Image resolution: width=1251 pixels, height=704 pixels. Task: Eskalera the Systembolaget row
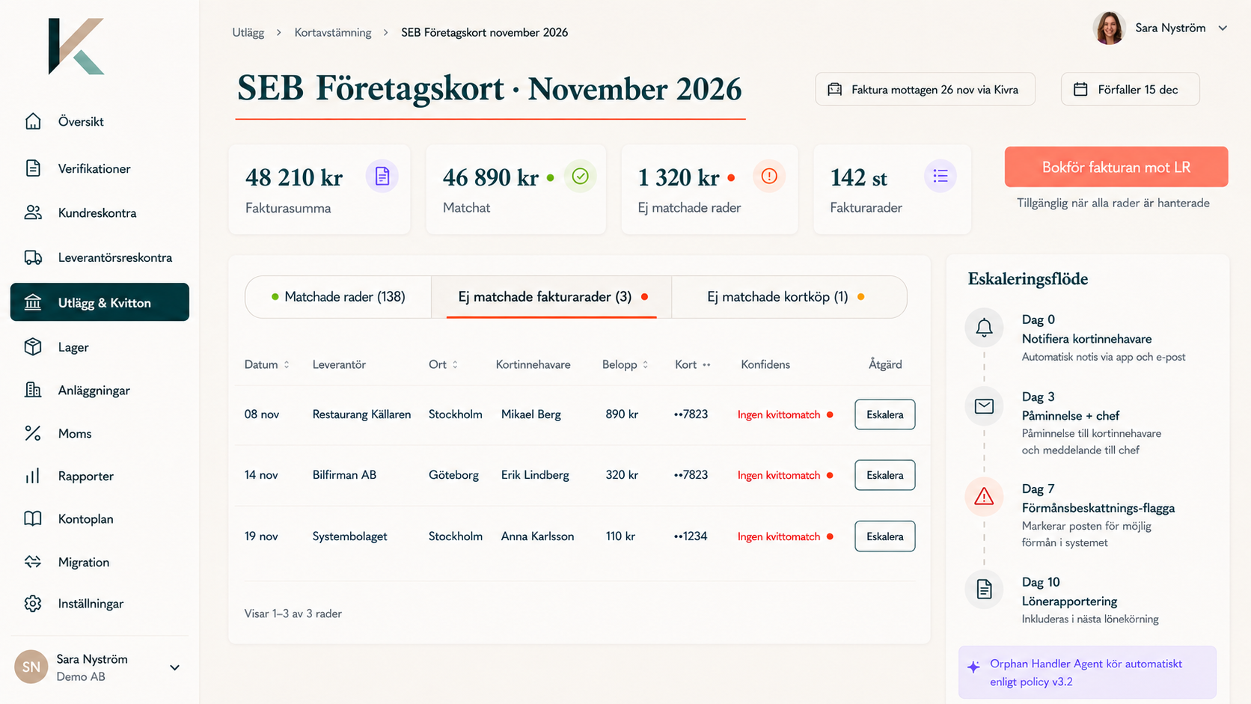coord(884,536)
